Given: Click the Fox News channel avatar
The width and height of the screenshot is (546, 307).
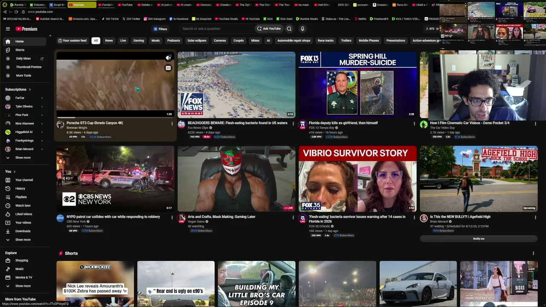Looking at the screenshot, I should pyautogui.click(x=181, y=125).
